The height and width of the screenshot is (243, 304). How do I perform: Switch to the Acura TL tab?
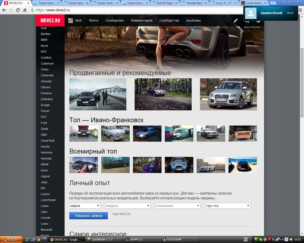223,3
